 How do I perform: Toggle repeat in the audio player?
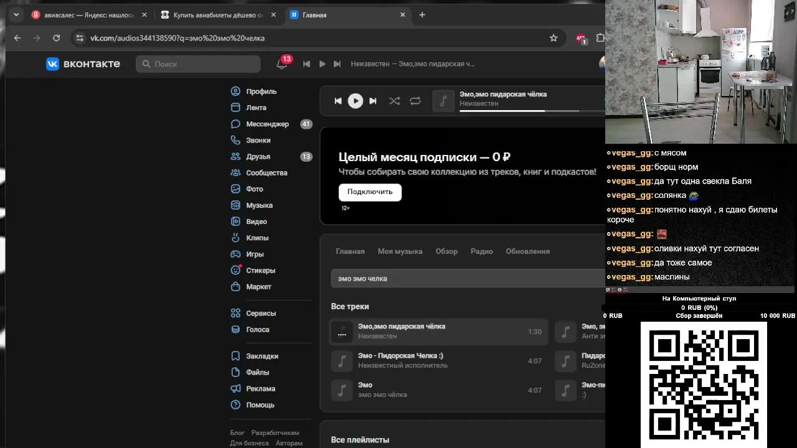[415, 101]
